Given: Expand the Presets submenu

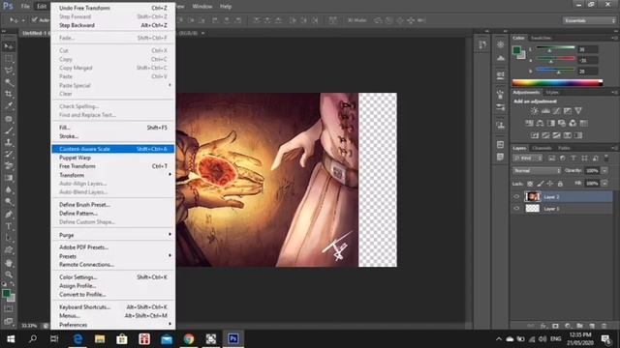Looking at the screenshot, I should click(113, 256).
